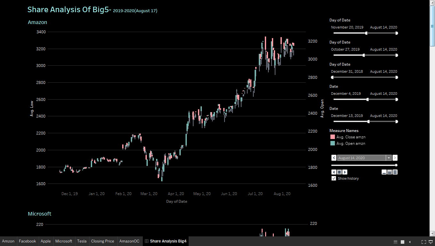Switch to the AmazonOC sheet tab
This screenshot has height=246, width=435.
pos(129,241)
